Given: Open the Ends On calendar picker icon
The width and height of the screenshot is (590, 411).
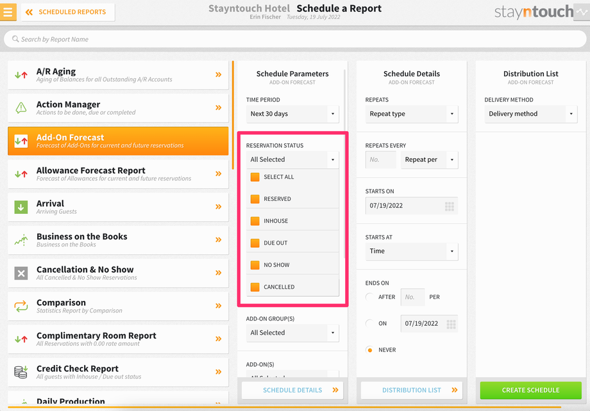Looking at the screenshot, I should 451,324.
